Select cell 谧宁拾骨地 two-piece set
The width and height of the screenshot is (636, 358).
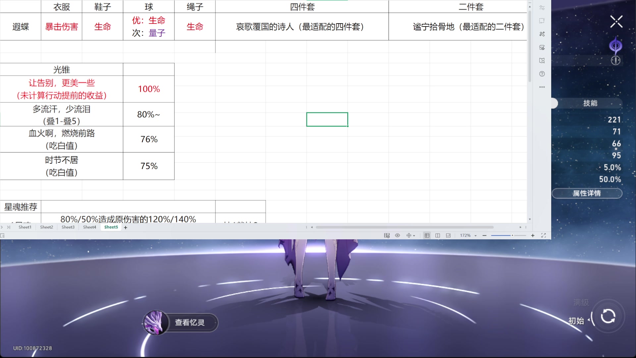click(x=458, y=27)
